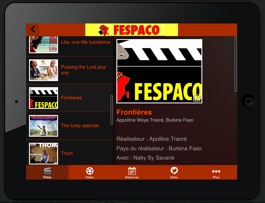Image resolution: width=265 pixels, height=203 pixels.
Task: Open the Films clapperboard tab
Action: [47, 173]
